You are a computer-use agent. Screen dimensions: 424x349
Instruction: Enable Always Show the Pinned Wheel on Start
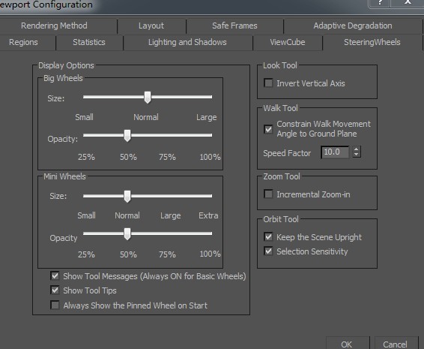55,305
